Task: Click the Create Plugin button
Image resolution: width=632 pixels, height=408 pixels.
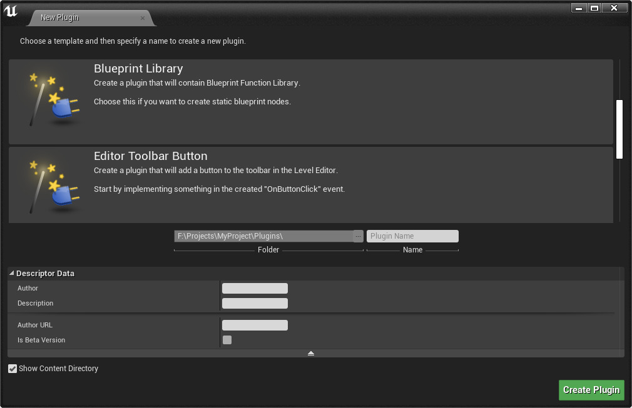Action: pyautogui.click(x=591, y=390)
